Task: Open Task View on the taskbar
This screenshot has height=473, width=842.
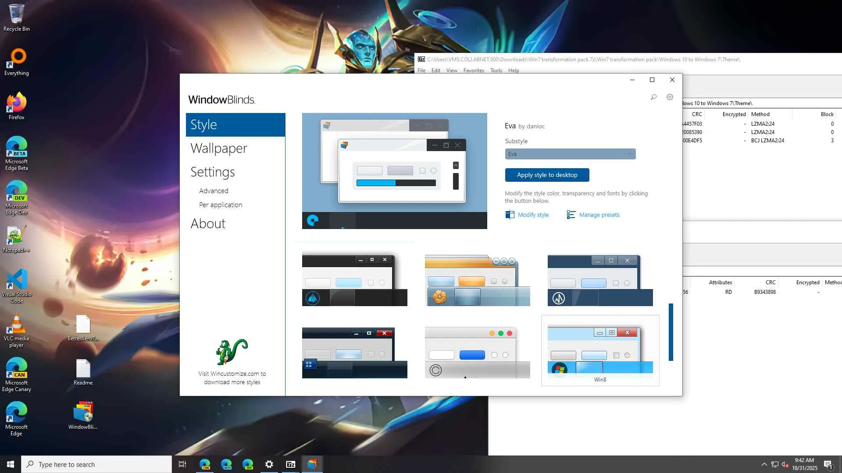Action: [182, 464]
